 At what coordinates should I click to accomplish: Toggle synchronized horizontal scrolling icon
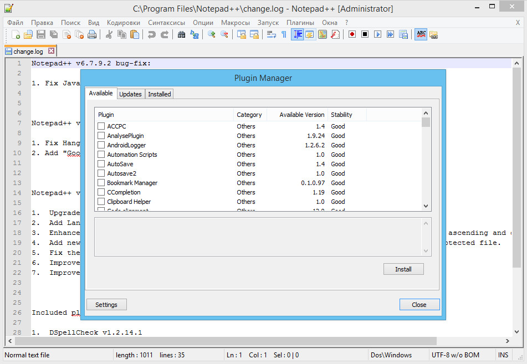[x=254, y=34]
